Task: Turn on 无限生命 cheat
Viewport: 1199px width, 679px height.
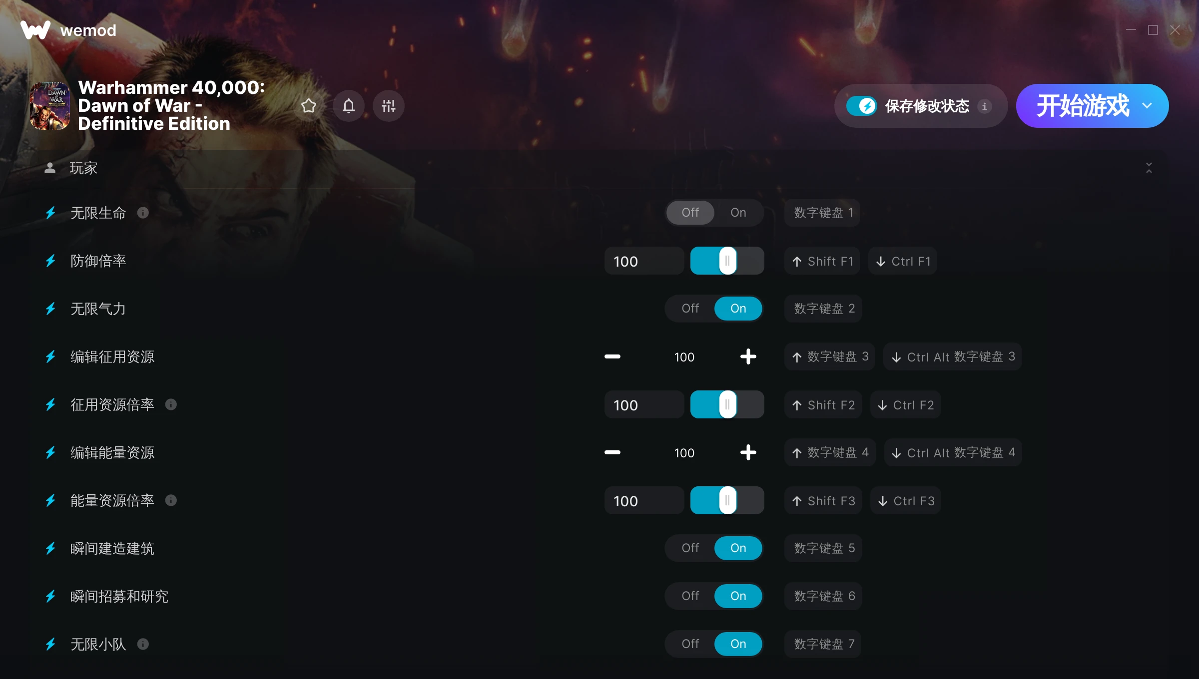Action: pos(738,213)
